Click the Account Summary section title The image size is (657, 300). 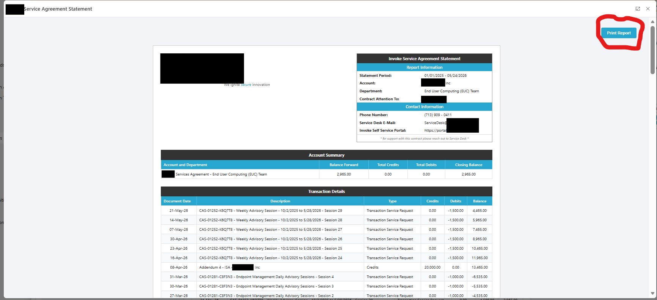(x=327, y=155)
